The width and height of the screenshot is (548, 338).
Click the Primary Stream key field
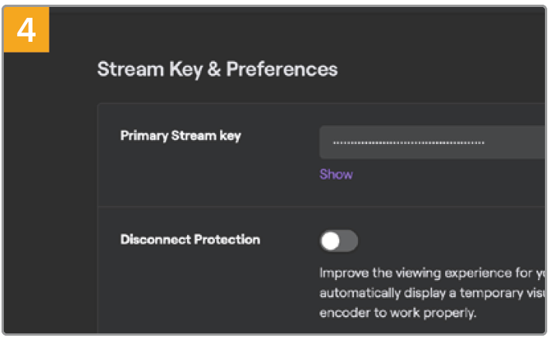pyautogui.click(x=433, y=143)
